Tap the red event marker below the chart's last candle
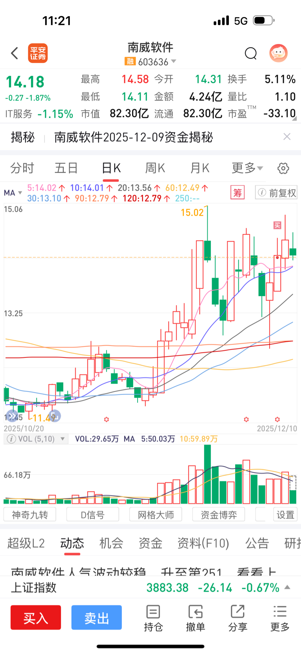 coord(277,420)
